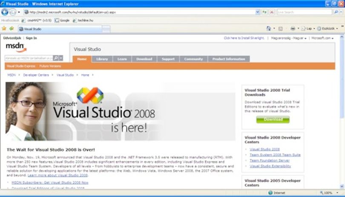The height and width of the screenshot is (197, 345).
Task: Switch to the Library tab
Action: [102, 59]
